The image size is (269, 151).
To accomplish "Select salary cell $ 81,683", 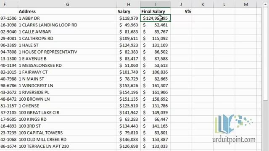I will coord(129,32).
